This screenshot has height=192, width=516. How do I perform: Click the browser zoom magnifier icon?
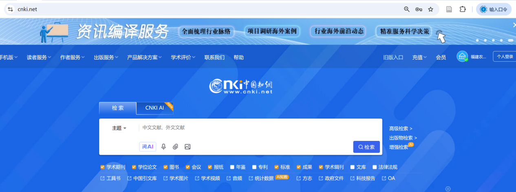406,9
